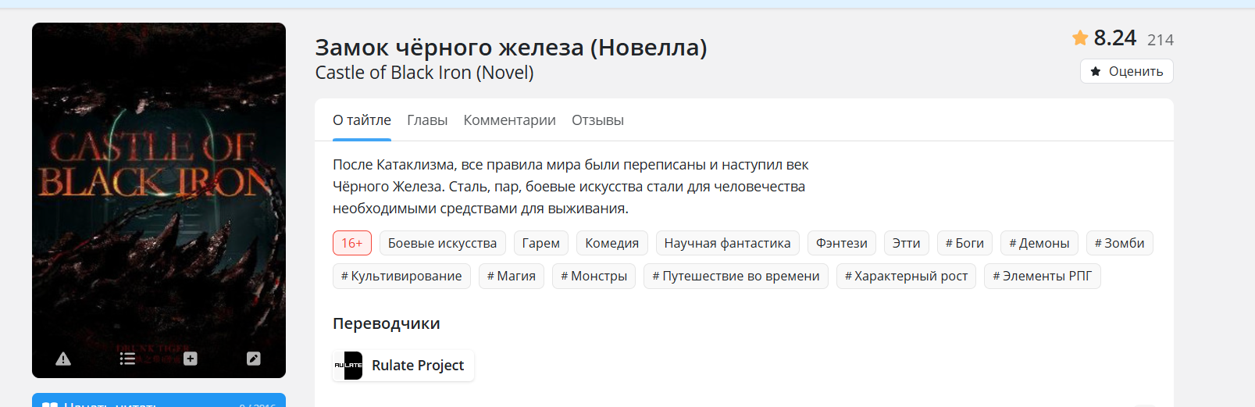Click the # Зомби tag
Screen dimensions: 1255x407
[x=1119, y=243]
